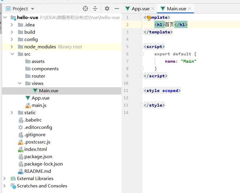The width and height of the screenshot is (240, 193).
Task: Click the JS icon beside .postcssrc.js
Action: [21, 142]
